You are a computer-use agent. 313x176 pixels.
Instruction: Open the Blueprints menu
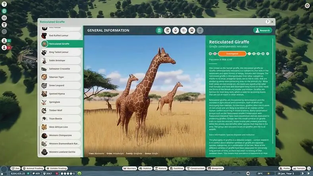tap(215, 168)
